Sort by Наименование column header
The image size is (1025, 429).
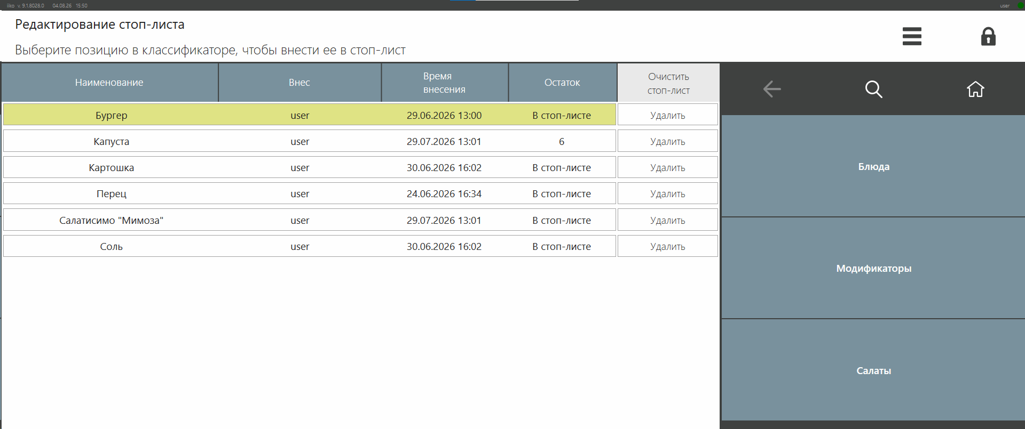coord(109,83)
